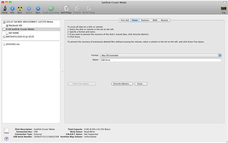This screenshot has width=228, height=143.
Task: Click the Connection Bus USB value
Action: tap(36, 132)
